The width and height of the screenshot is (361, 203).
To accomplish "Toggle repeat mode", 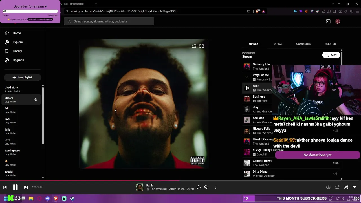I will 337,187.
